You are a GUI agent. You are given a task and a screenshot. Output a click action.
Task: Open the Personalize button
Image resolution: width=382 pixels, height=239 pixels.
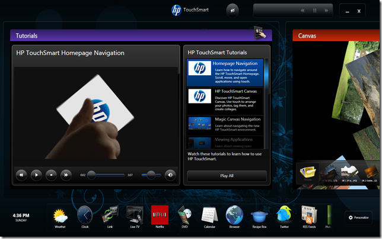pos(358,218)
